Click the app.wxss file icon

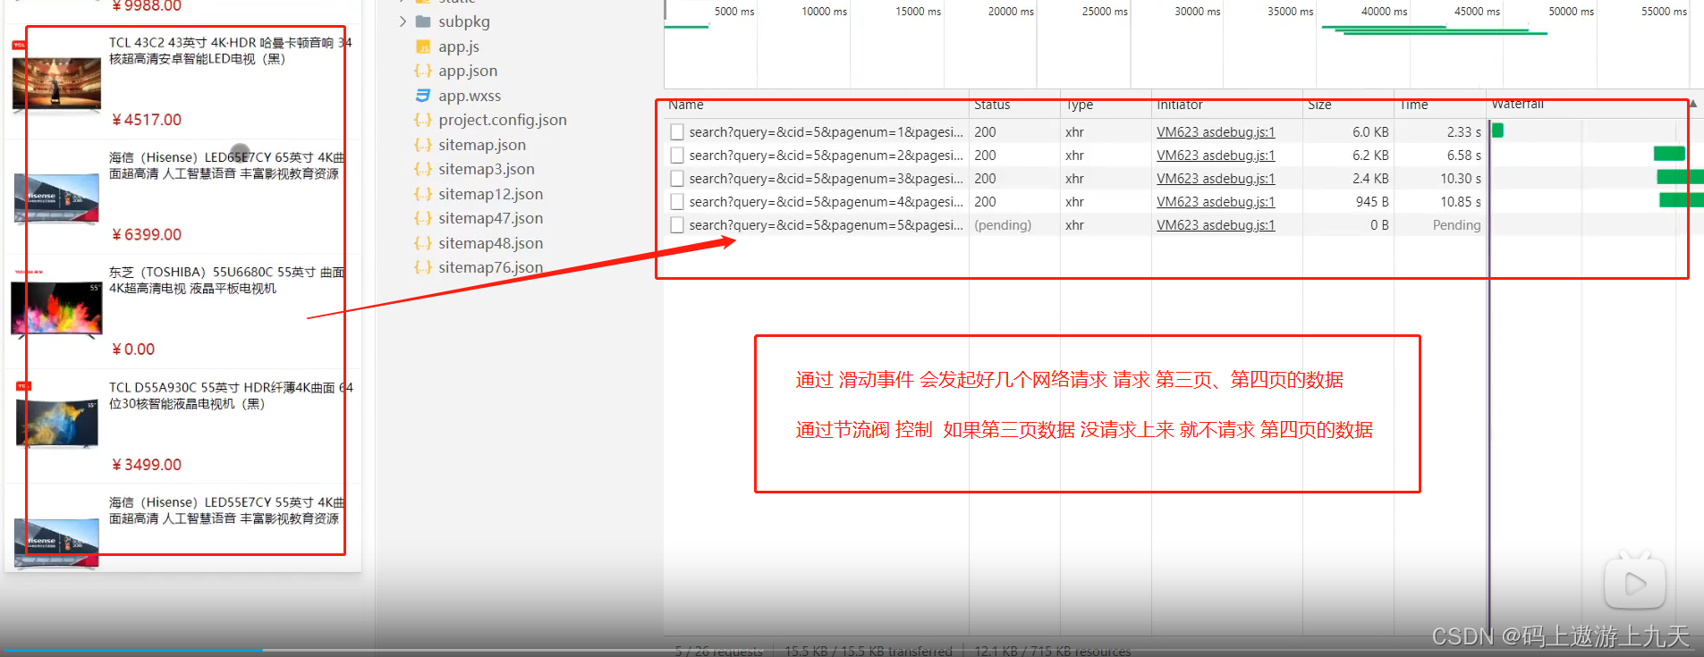[423, 96]
